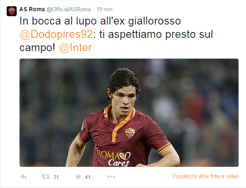Follow the @Inter mention link
246x188 pixels.
75,48
